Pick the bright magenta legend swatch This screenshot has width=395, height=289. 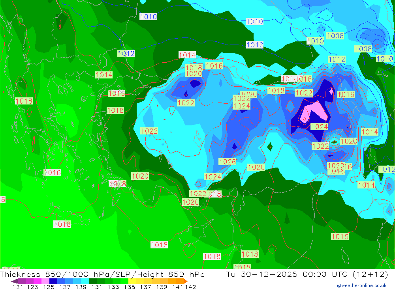tap(37, 281)
